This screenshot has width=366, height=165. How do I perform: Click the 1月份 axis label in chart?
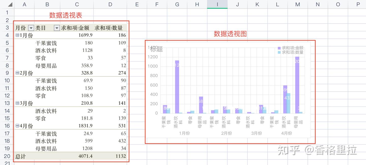[x=185, y=133]
